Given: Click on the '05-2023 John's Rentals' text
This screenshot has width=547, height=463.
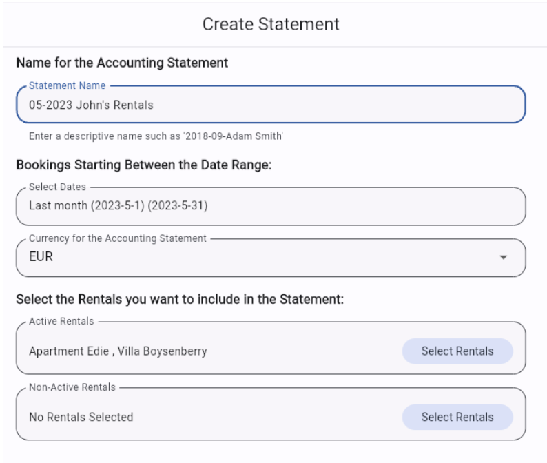Looking at the screenshot, I should point(91,105).
